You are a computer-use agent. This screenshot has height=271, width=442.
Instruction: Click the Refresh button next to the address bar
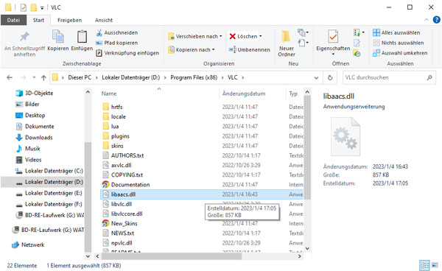point(330,78)
